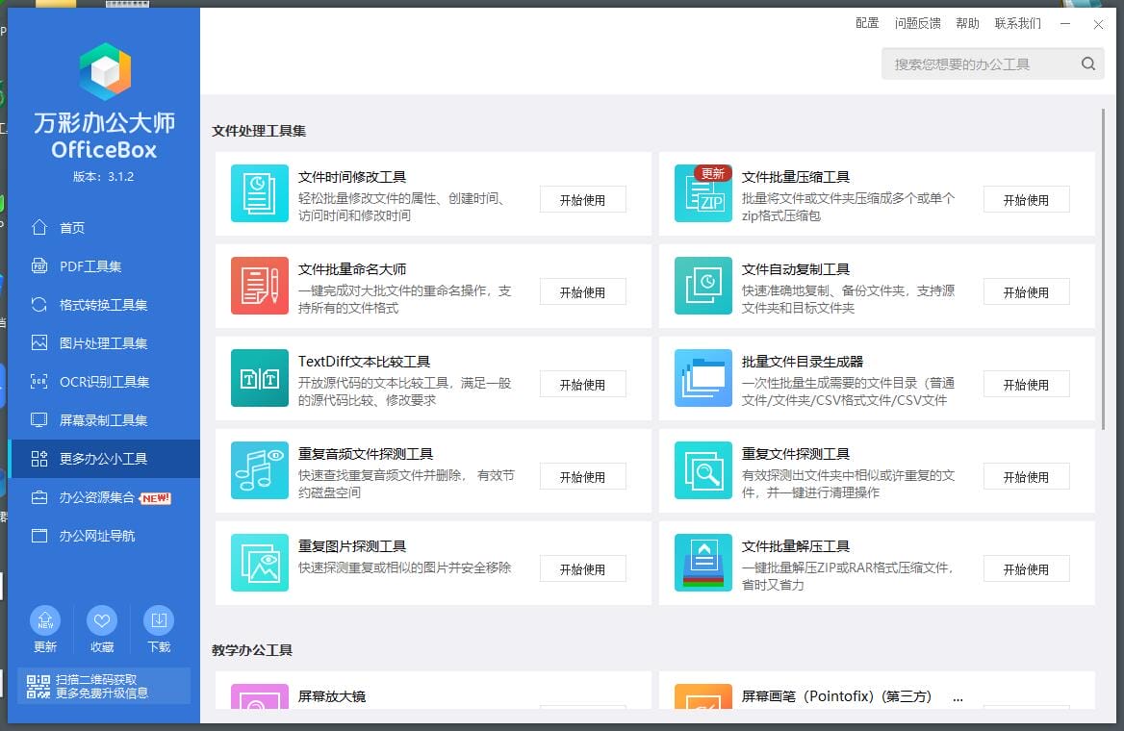This screenshot has width=1124, height=731.
Task: Click 文件批量压缩工具 ZIP icon
Action: pos(703,192)
